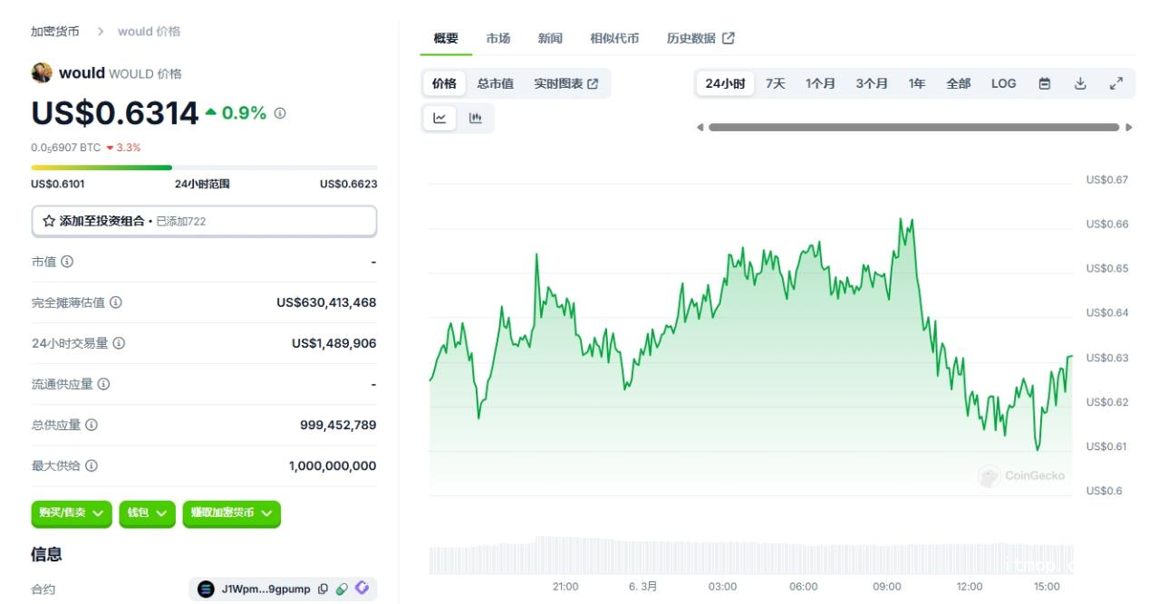This screenshot has width=1149, height=604.
Task: Click the Solana chain icon by contract
Action: (x=206, y=590)
